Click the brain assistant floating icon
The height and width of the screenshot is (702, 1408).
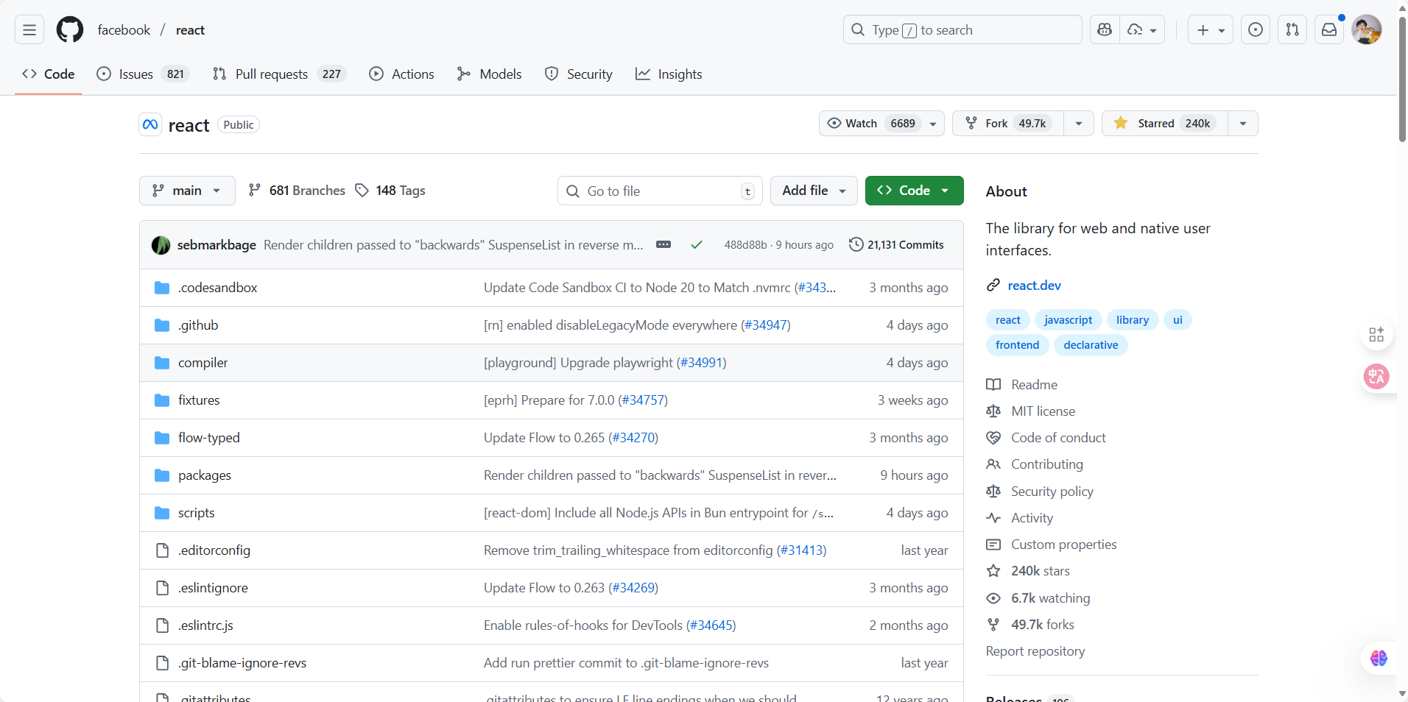click(x=1379, y=658)
